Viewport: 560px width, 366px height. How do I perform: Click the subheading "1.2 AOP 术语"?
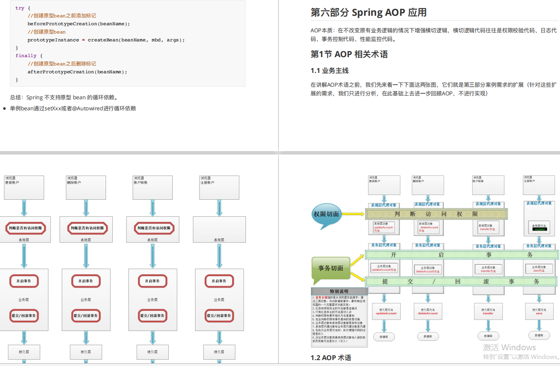pyautogui.click(x=331, y=358)
